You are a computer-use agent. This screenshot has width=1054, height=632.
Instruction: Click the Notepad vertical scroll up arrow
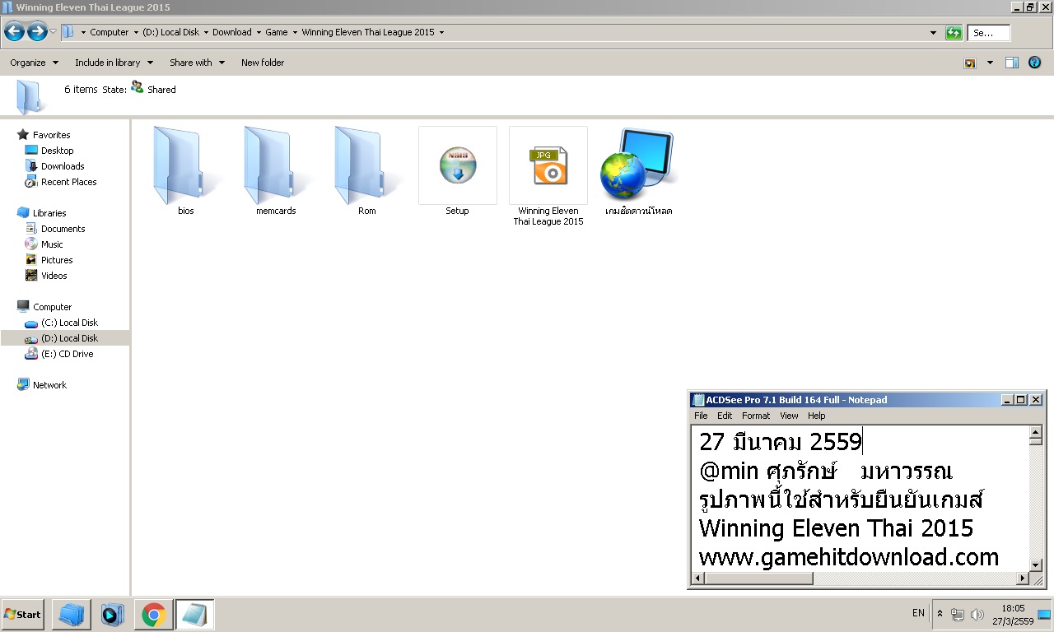point(1036,432)
